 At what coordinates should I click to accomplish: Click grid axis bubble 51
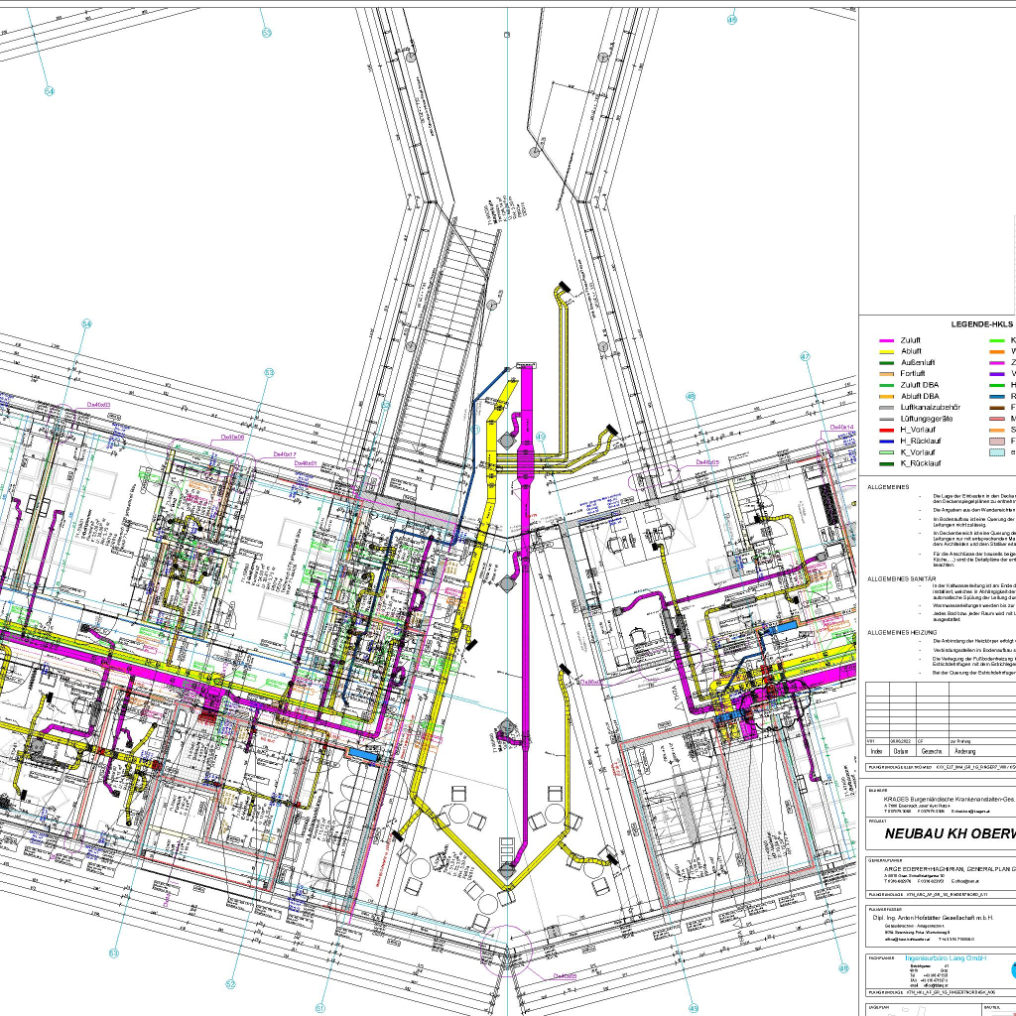(320, 1008)
